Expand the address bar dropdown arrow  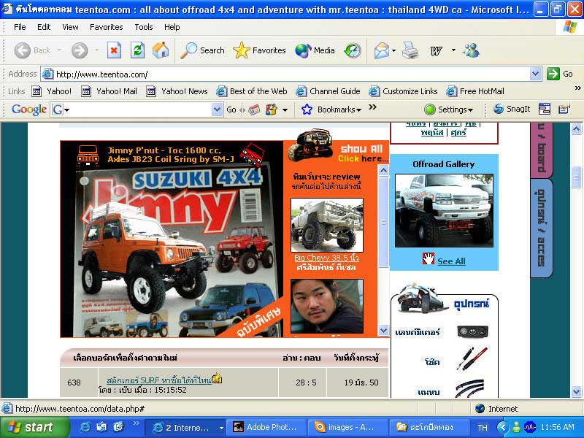coord(535,74)
